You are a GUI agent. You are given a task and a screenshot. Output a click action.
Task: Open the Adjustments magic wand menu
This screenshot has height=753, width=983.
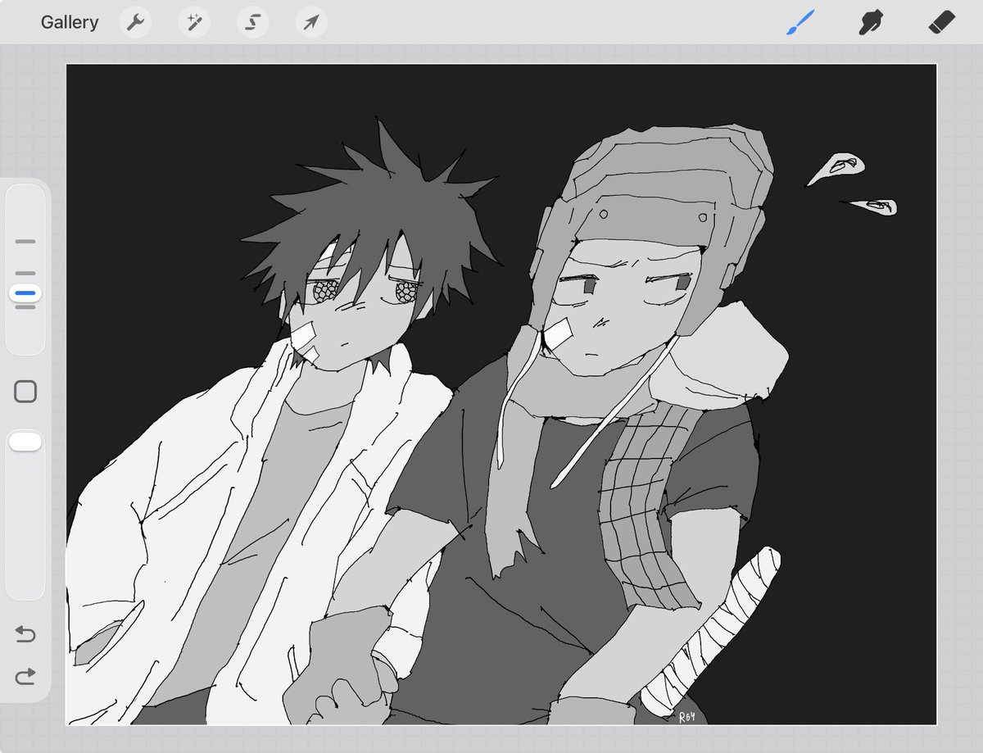coord(194,22)
